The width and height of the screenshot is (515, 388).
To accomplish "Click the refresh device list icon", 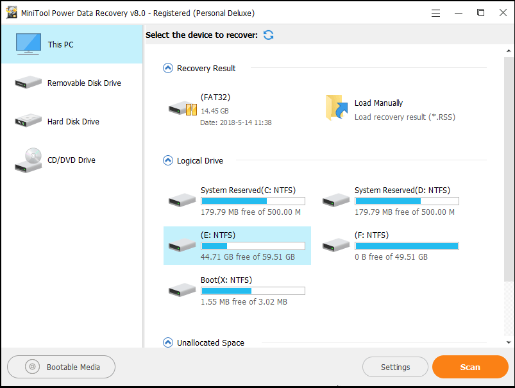I will pos(268,35).
